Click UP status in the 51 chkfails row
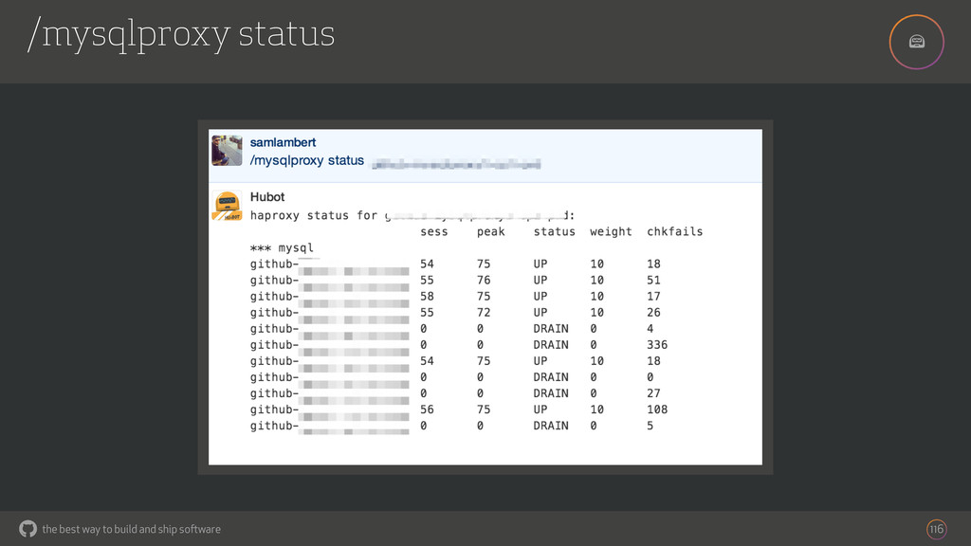The image size is (971, 546). click(540, 281)
